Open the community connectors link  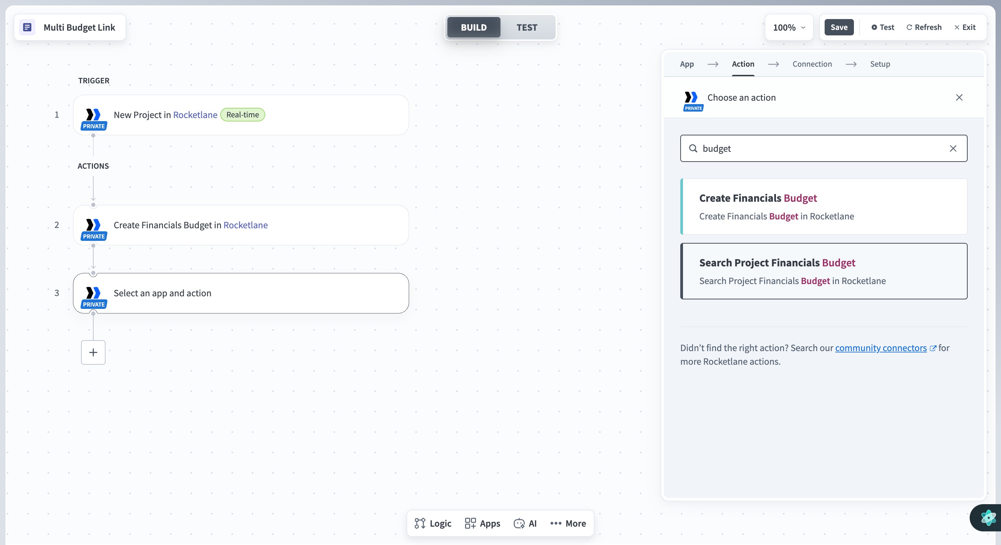[880, 348]
